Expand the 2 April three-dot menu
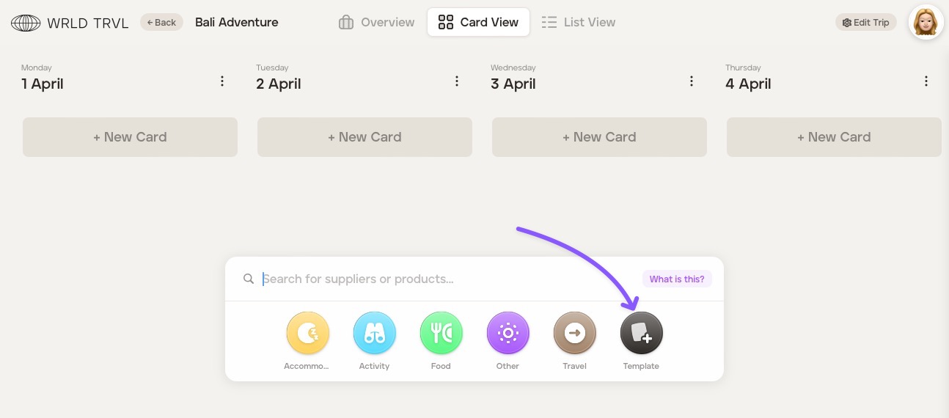Viewport: 949px width, 418px height. [457, 81]
